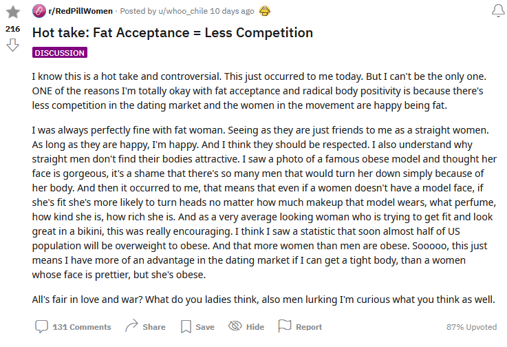Image resolution: width=507 pixels, height=347 pixels.
Task: Click the '10 days ago' timestamp
Action: click(238, 11)
